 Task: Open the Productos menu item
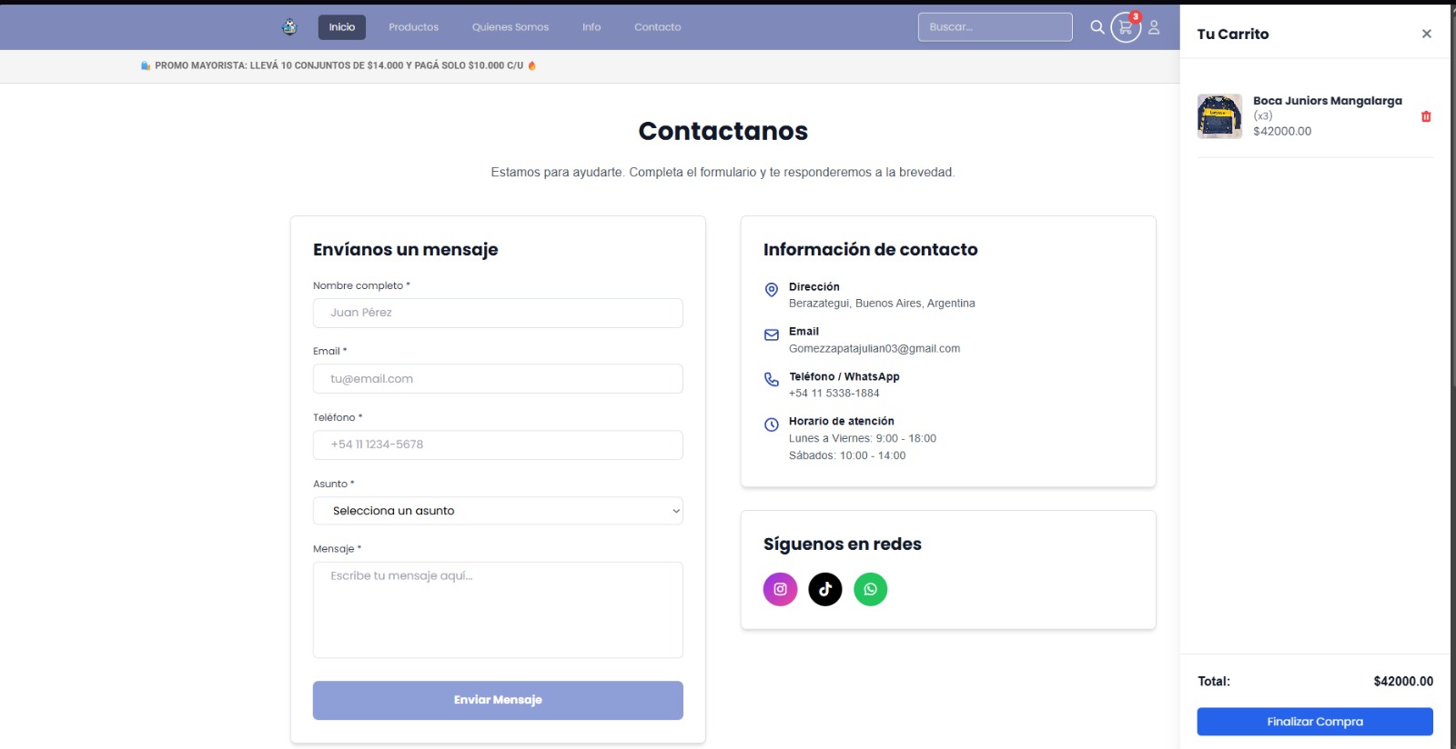click(413, 27)
